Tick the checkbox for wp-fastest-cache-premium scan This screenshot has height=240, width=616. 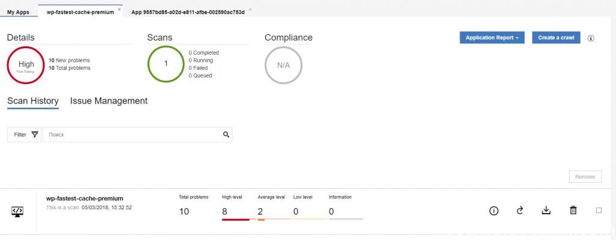(599, 211)
